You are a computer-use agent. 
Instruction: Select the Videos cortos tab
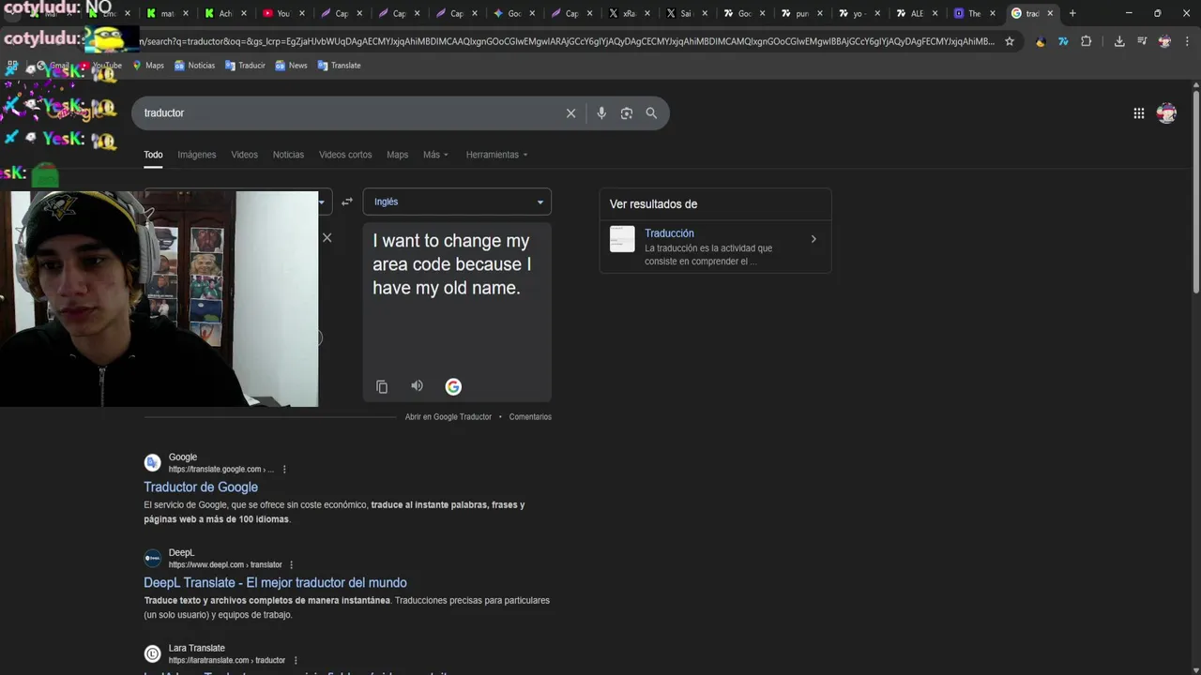345,155
